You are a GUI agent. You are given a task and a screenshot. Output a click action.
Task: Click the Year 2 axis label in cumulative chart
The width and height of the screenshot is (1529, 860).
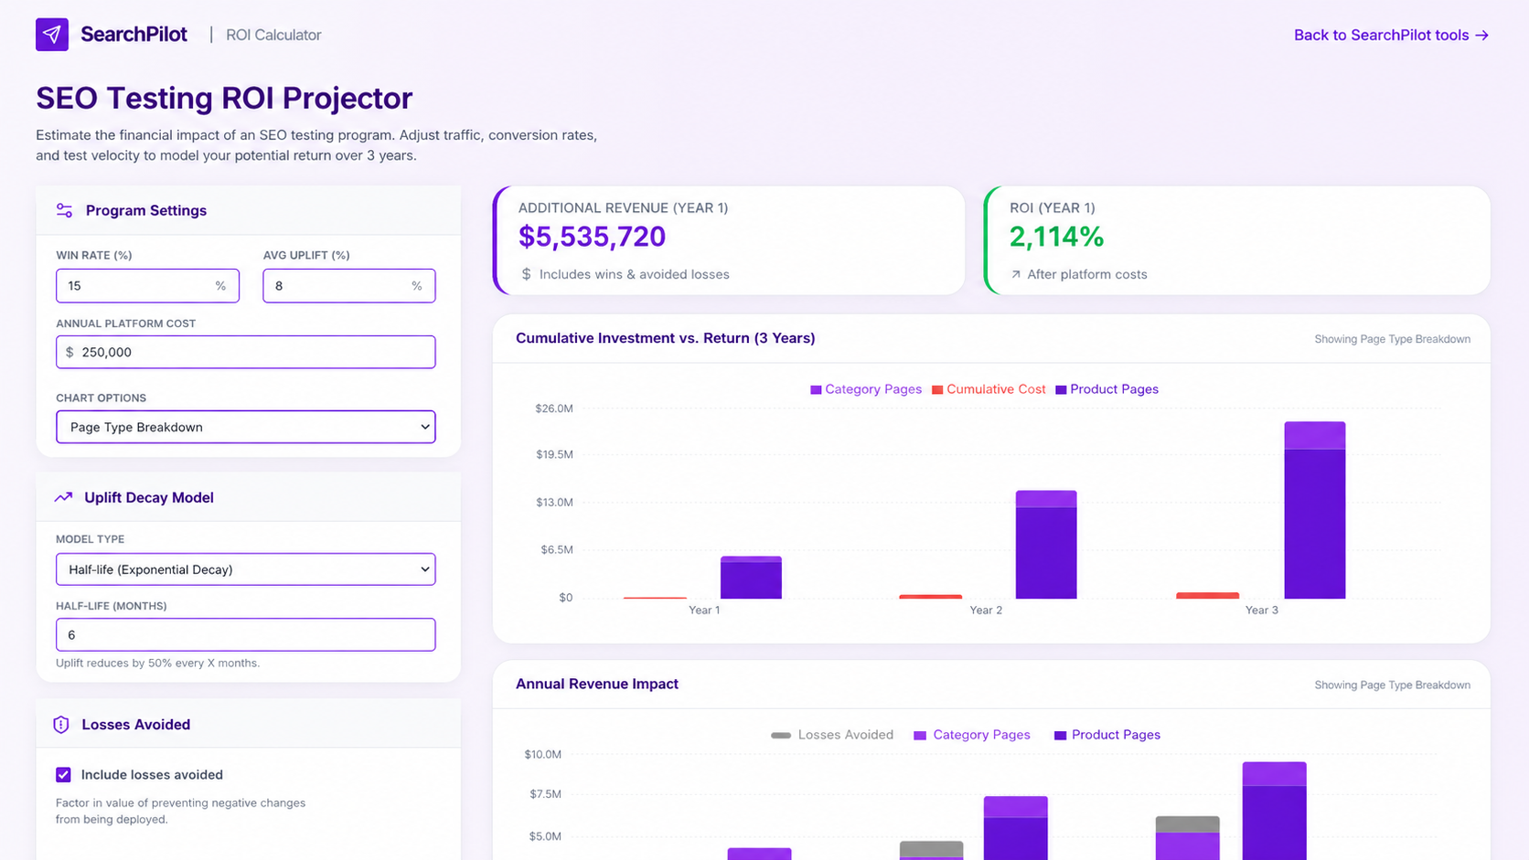[986, 610]
